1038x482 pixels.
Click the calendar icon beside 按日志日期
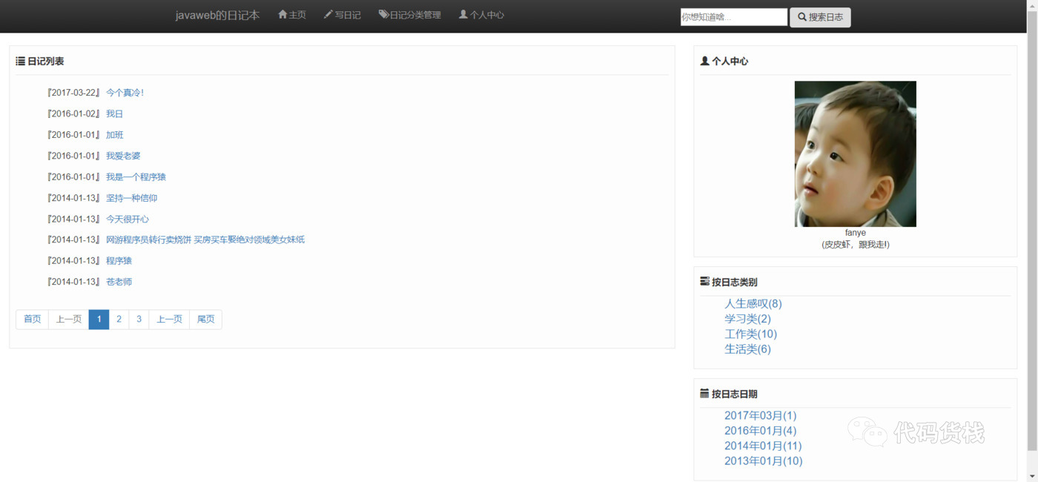pos(704,394)
